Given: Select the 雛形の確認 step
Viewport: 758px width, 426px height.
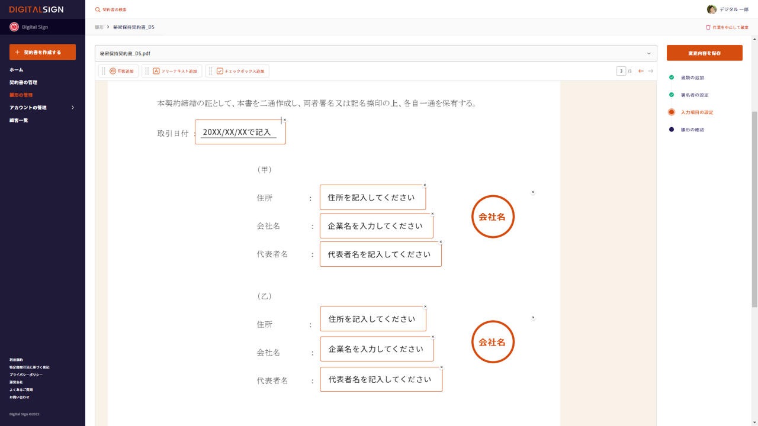Looking at the screenshot, I should 692,130.
